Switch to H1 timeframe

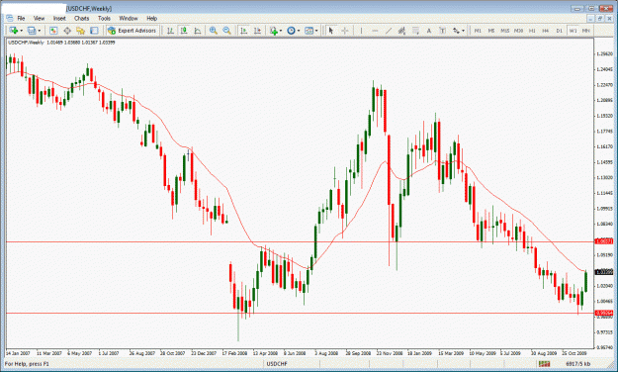tap(532, 31)
